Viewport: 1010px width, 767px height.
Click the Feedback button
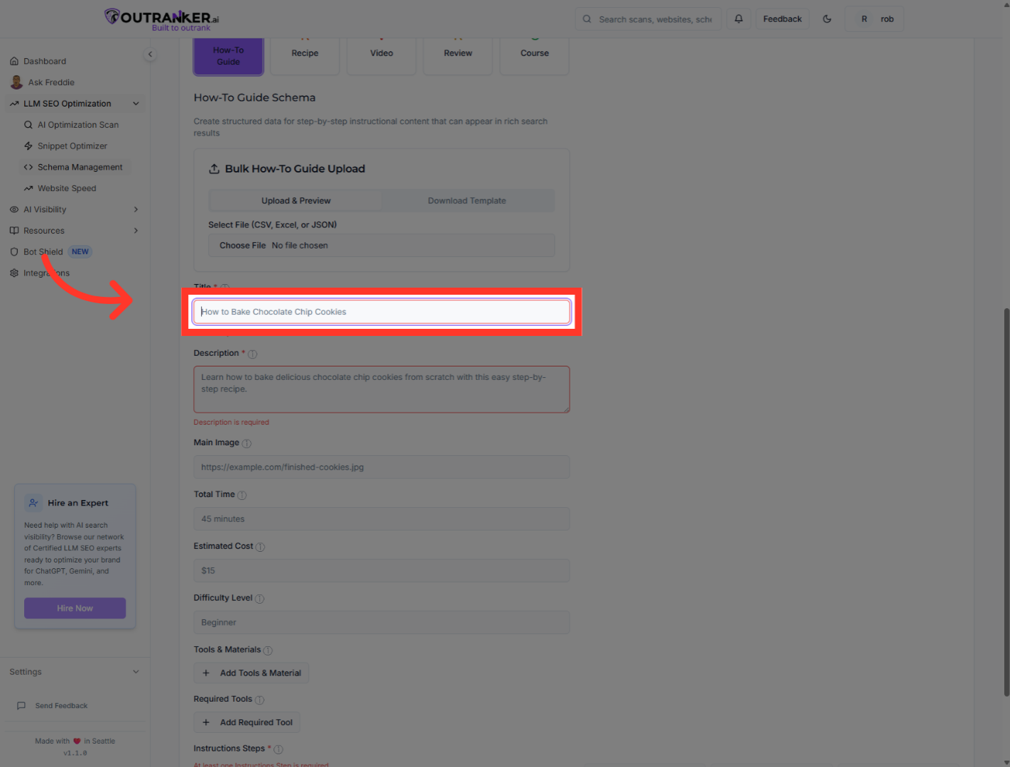click(x=783, y=19)
